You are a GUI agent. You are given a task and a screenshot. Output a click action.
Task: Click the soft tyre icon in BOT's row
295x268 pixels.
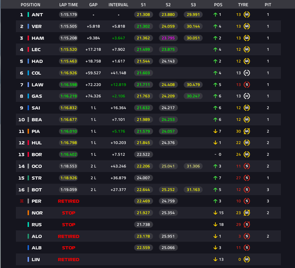[247, 190]
